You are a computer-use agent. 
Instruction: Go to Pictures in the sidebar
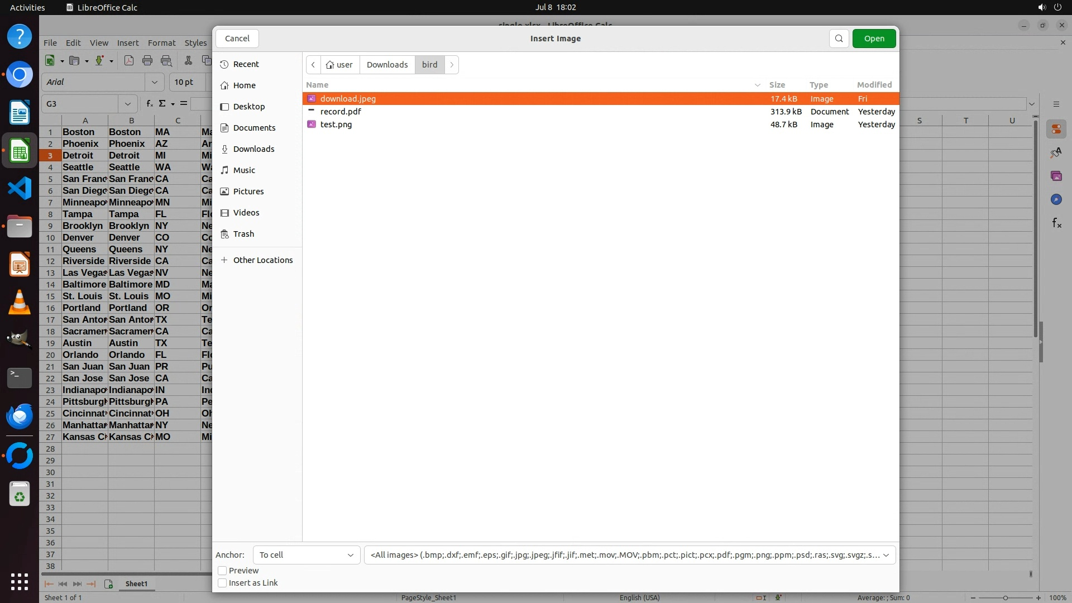click(248, 192)
